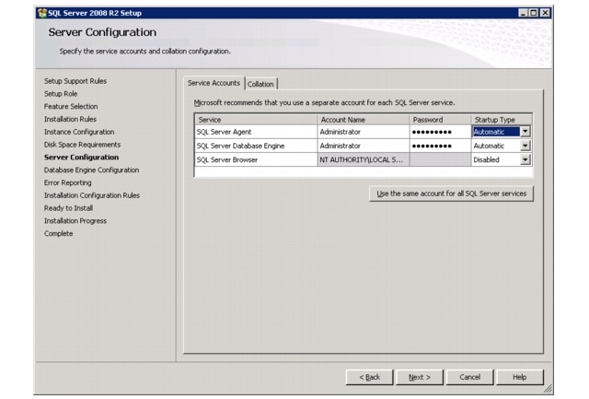
Task: Switch to the Collation tab
Action: [260, 84]
